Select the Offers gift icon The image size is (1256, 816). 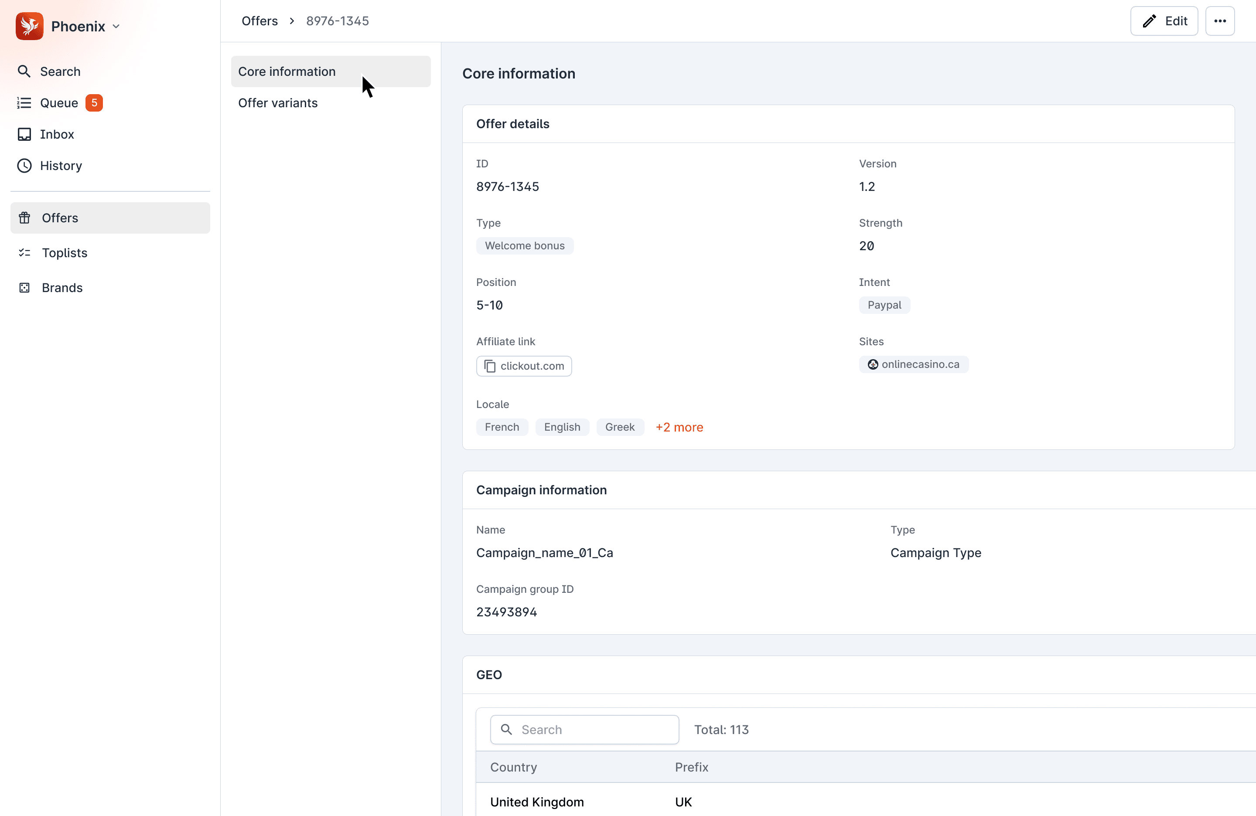24,218
